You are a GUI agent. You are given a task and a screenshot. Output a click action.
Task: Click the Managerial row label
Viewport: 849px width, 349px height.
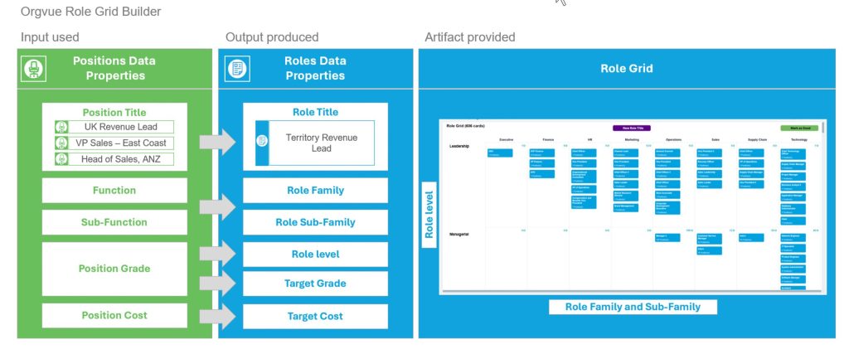point(458,235)
